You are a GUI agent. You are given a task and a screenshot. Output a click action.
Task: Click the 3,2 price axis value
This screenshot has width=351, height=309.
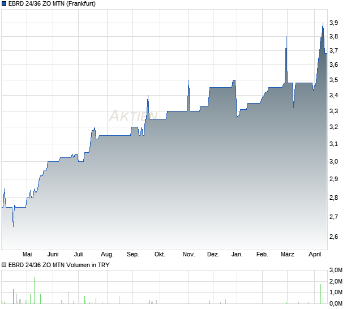pos(333,127)
